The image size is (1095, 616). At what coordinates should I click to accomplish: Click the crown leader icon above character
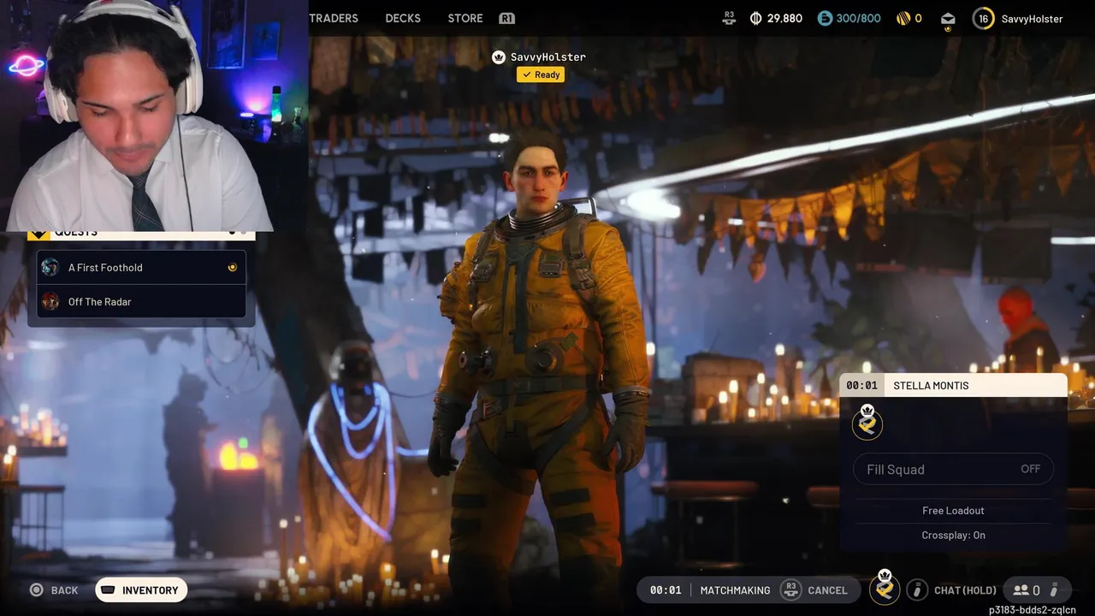tap(499, 56)
